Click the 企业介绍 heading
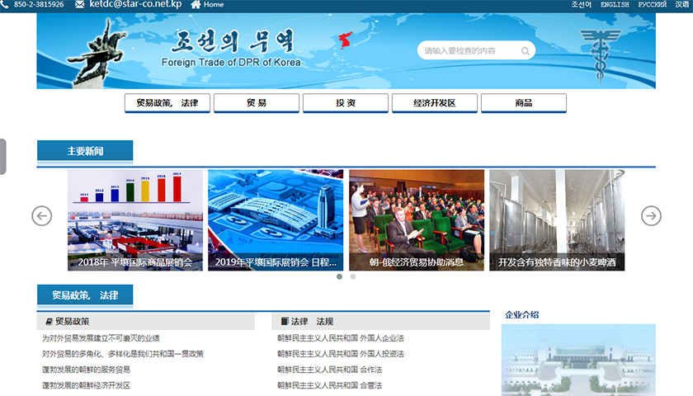Viewport: 693px width, 396px height. coord(522,314)
